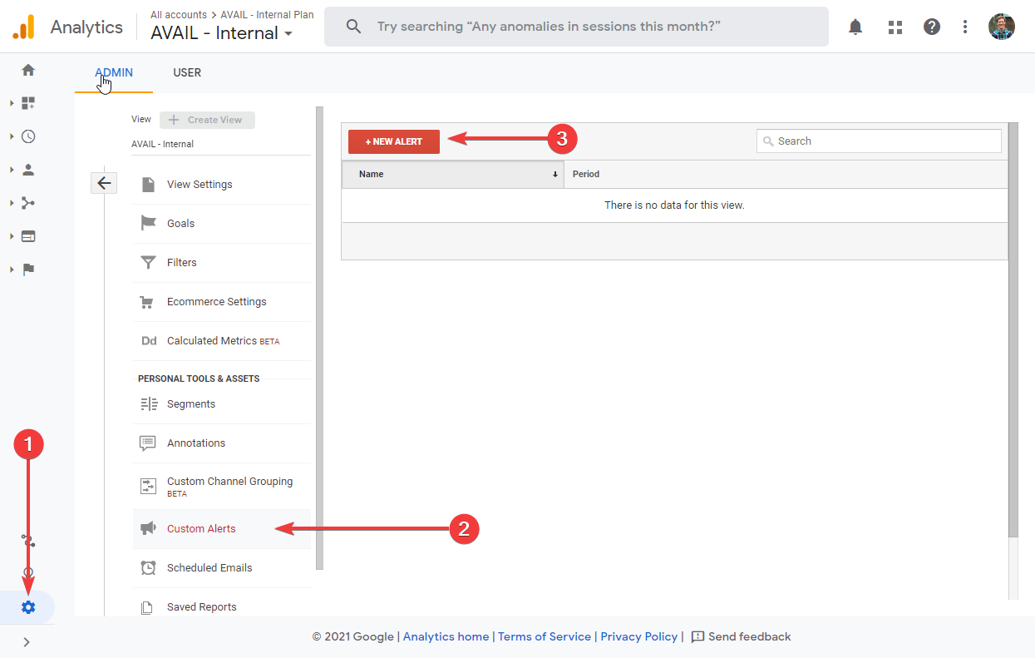Click the Period column header
Screen dimensions: 1035x658
click(x=786, y=174)
